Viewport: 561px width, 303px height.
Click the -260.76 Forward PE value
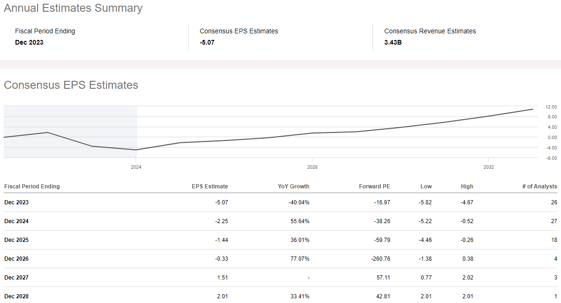click(380, 259)
